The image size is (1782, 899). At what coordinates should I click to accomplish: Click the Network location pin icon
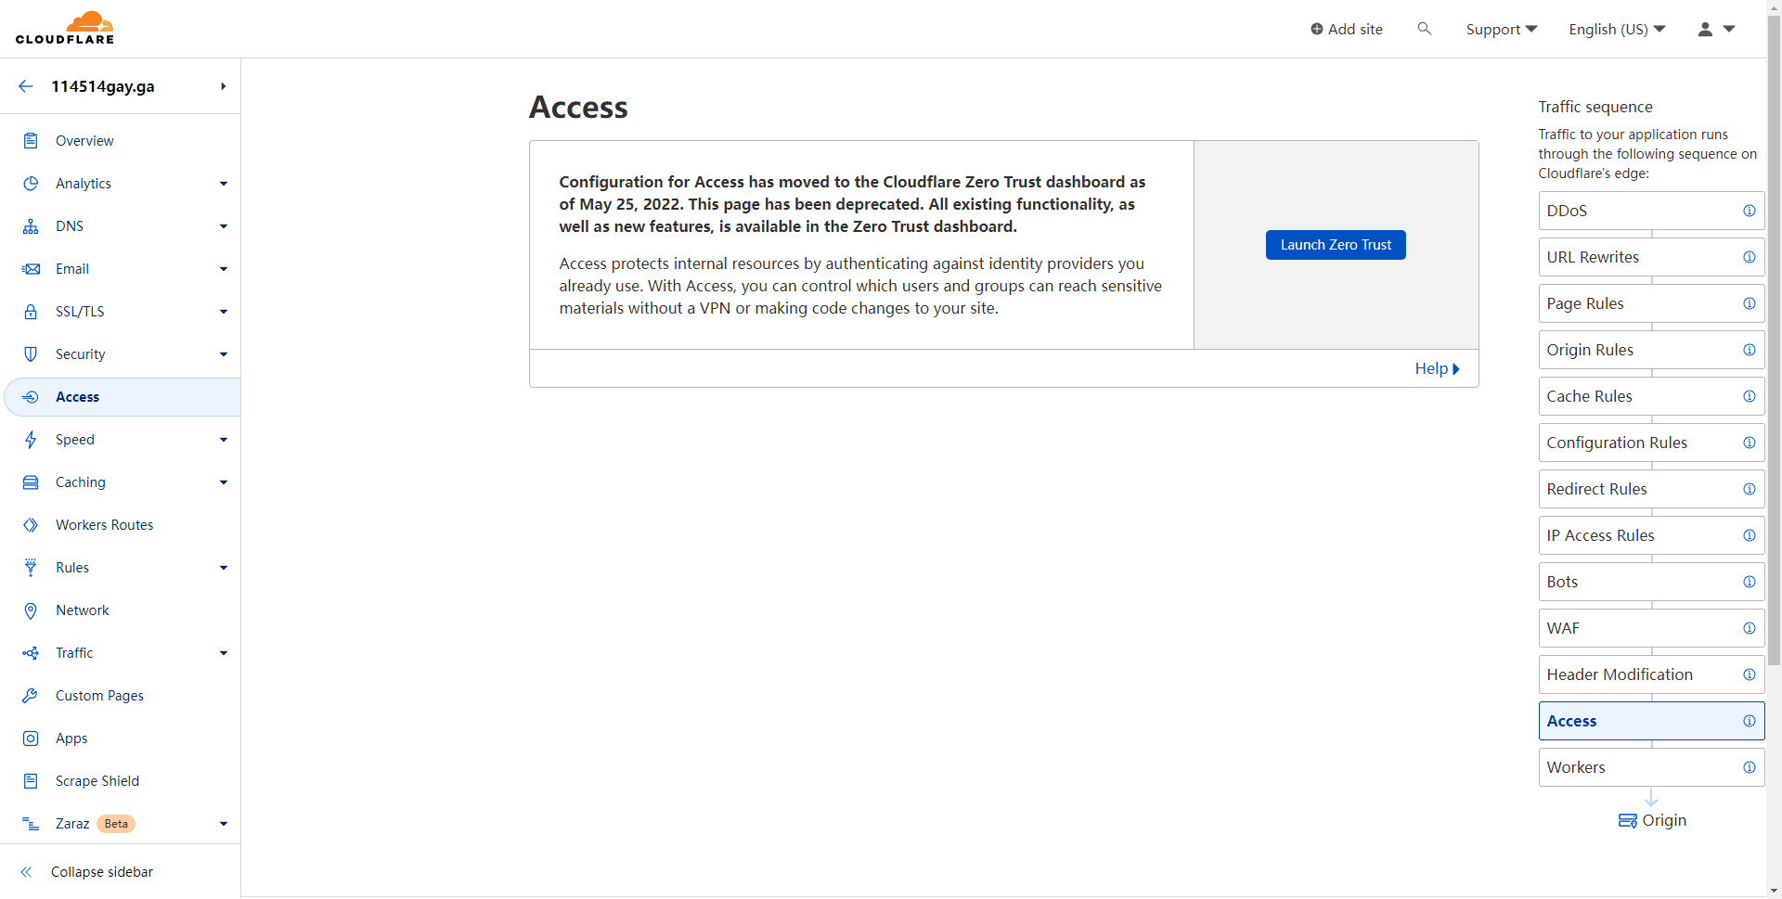pyautogui.click(x=31, y=610)
